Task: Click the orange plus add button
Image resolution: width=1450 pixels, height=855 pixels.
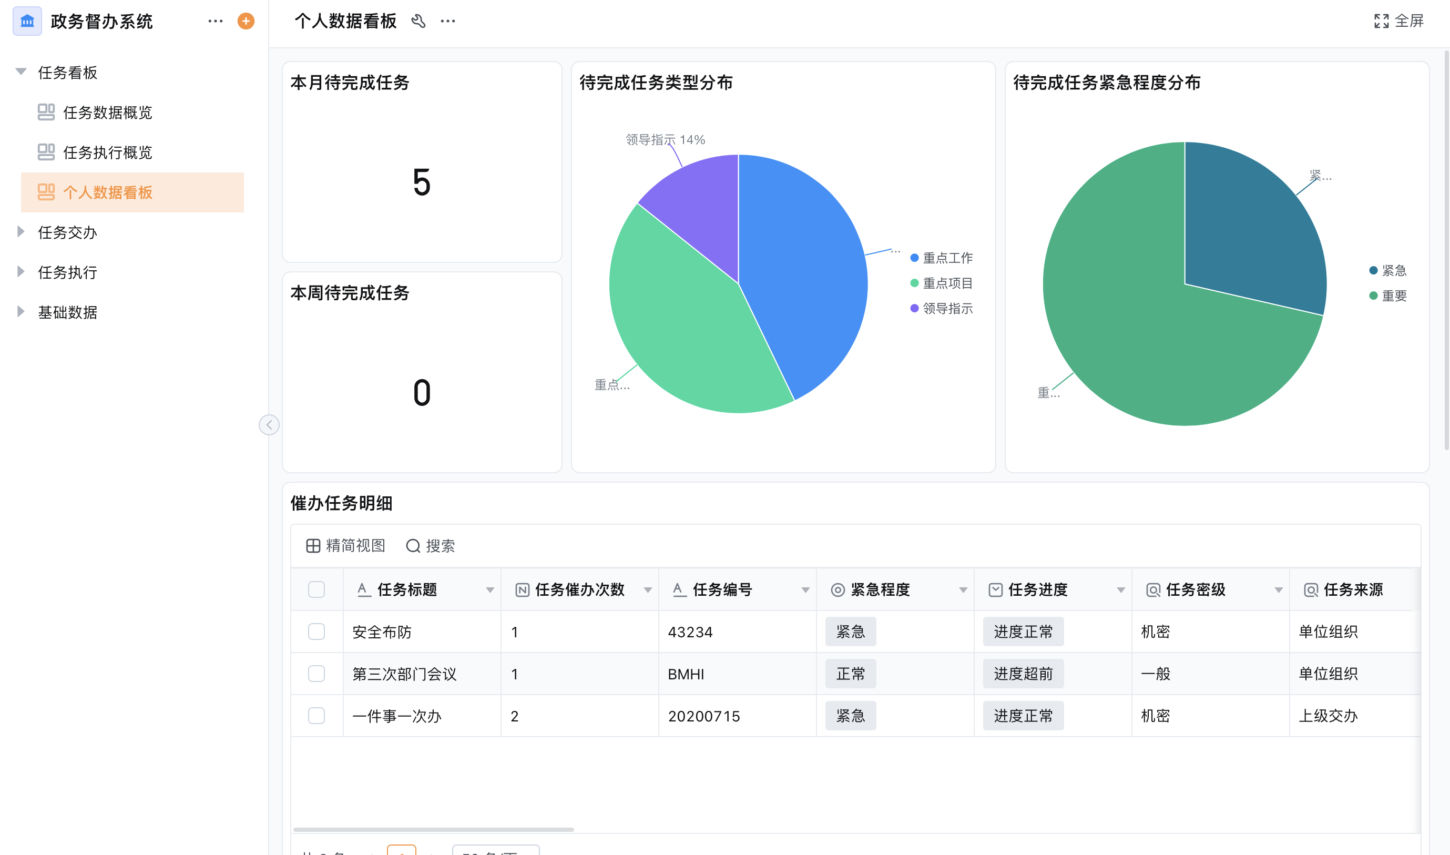Action: [246, 22]
